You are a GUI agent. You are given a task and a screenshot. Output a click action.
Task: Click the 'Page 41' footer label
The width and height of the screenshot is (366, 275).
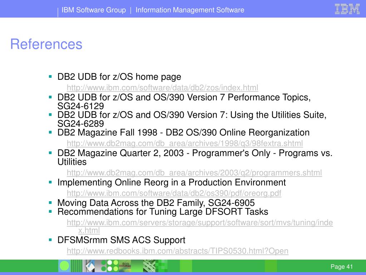341,266
